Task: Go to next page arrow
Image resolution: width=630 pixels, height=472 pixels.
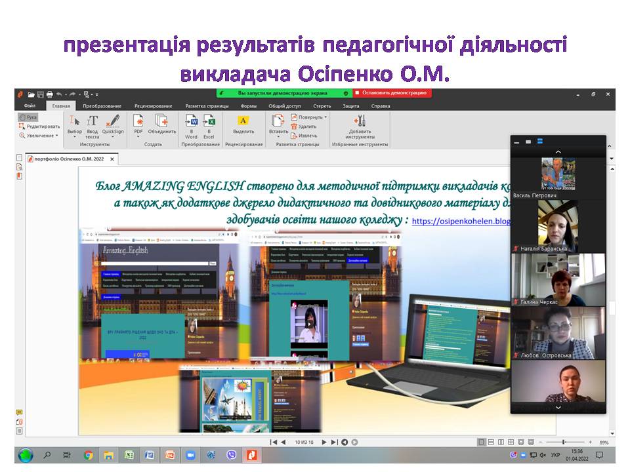Action: 324,442
